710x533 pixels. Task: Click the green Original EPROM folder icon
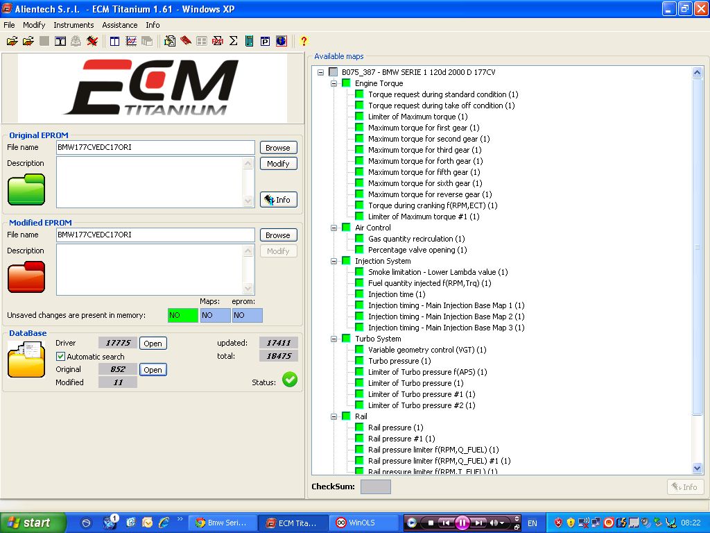coord(26,189)
